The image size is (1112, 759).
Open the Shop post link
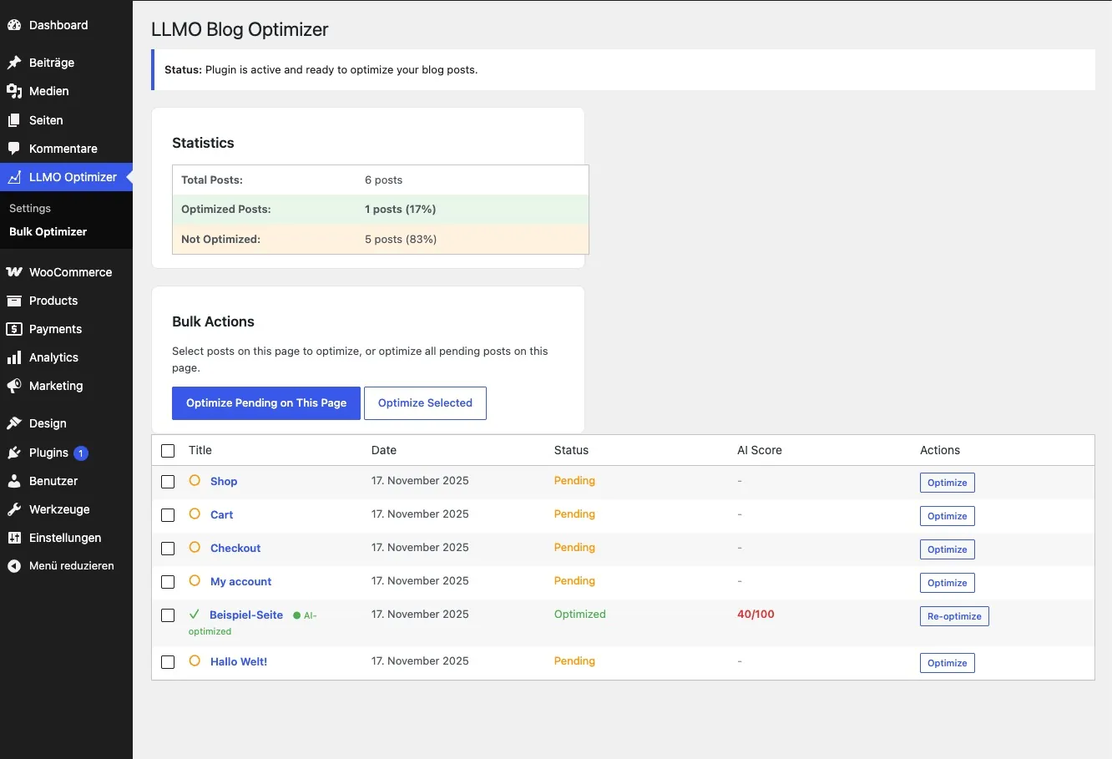click(x=224, y=481)
